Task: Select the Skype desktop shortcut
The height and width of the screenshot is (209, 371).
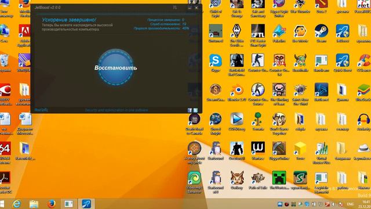Action: click(216, 63)
